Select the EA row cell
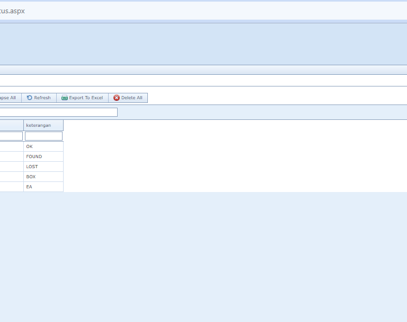This screenshot has height=322, width=407. coord(43,187)
